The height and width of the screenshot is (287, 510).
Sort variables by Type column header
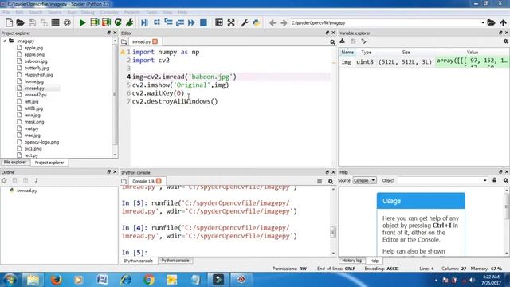[x=367, y=52]
